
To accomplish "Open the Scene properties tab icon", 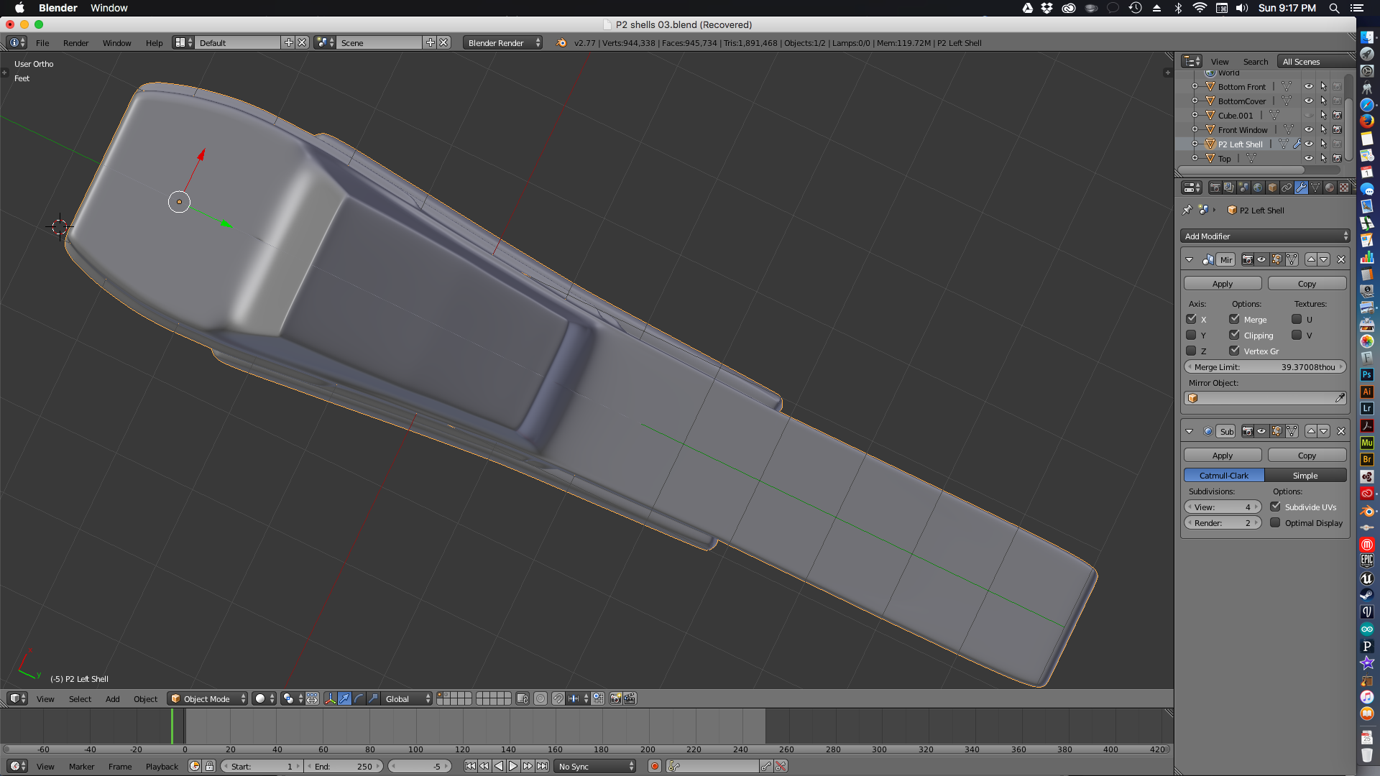I will tap(1243, 188).
